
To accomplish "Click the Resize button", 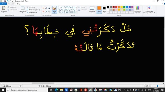I will click(33, 10).
